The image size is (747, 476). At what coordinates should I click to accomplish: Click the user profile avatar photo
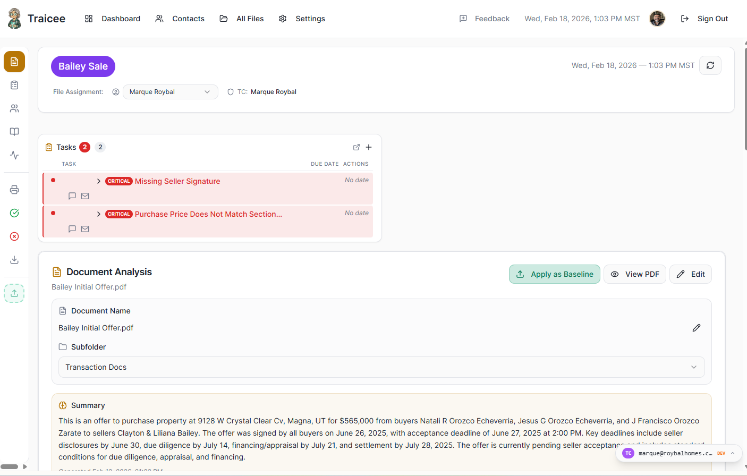coord(657,19)
